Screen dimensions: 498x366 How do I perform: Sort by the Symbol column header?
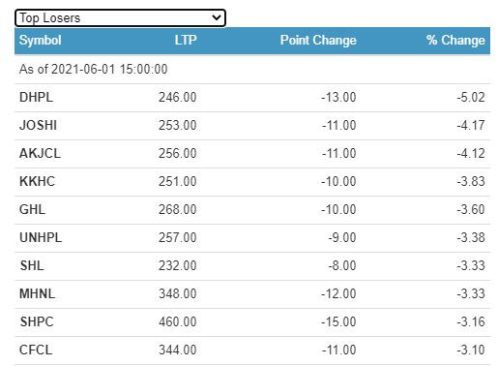tap(40, 41)
